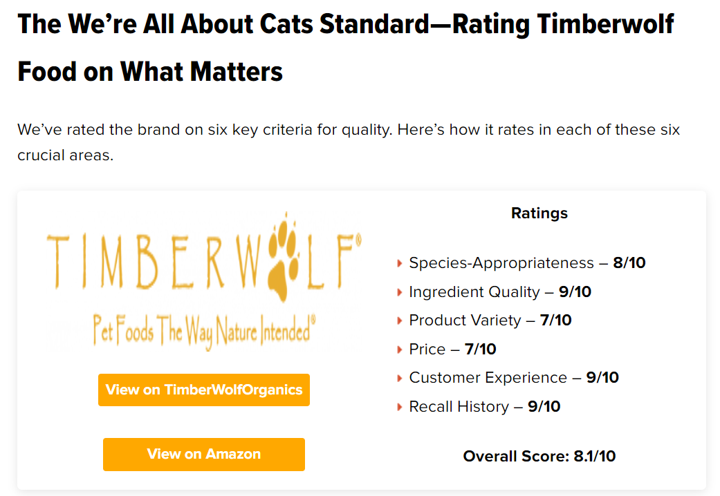Open the View on TimberWolfOrganics button

tap(204, 390)
